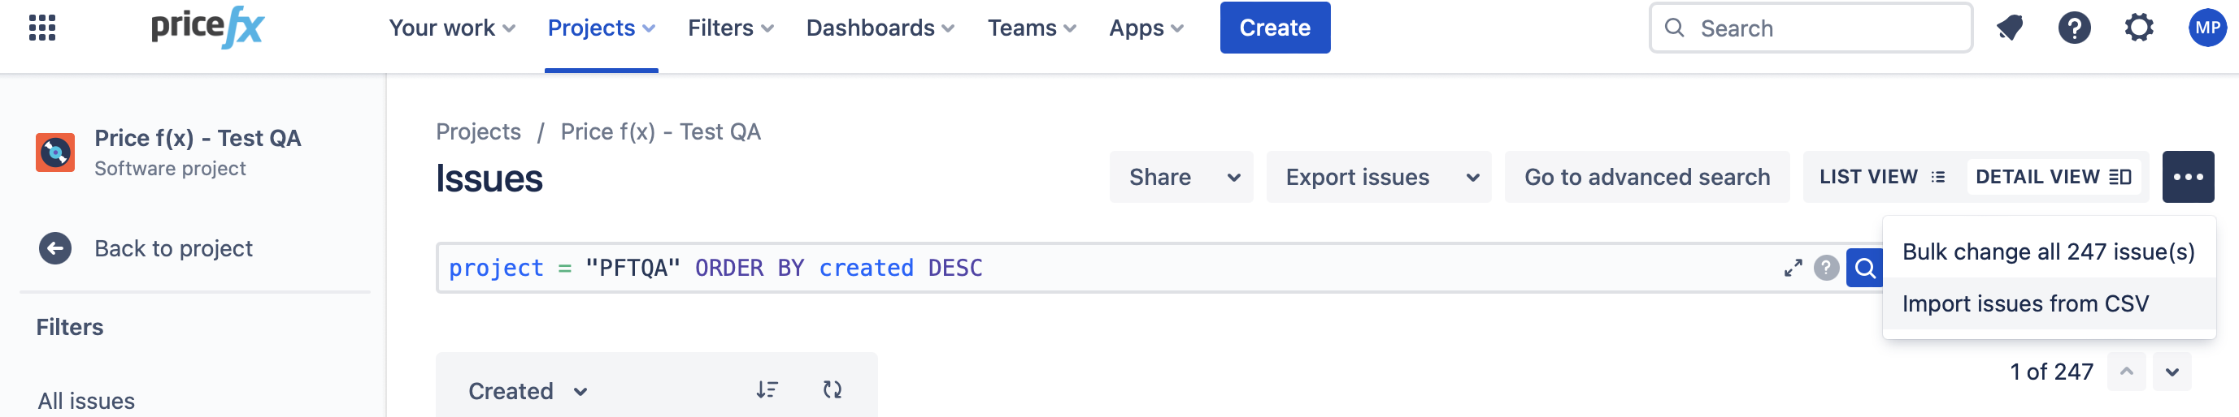Open JQL syntax help icon
2239x417 pixels.
1826,268
